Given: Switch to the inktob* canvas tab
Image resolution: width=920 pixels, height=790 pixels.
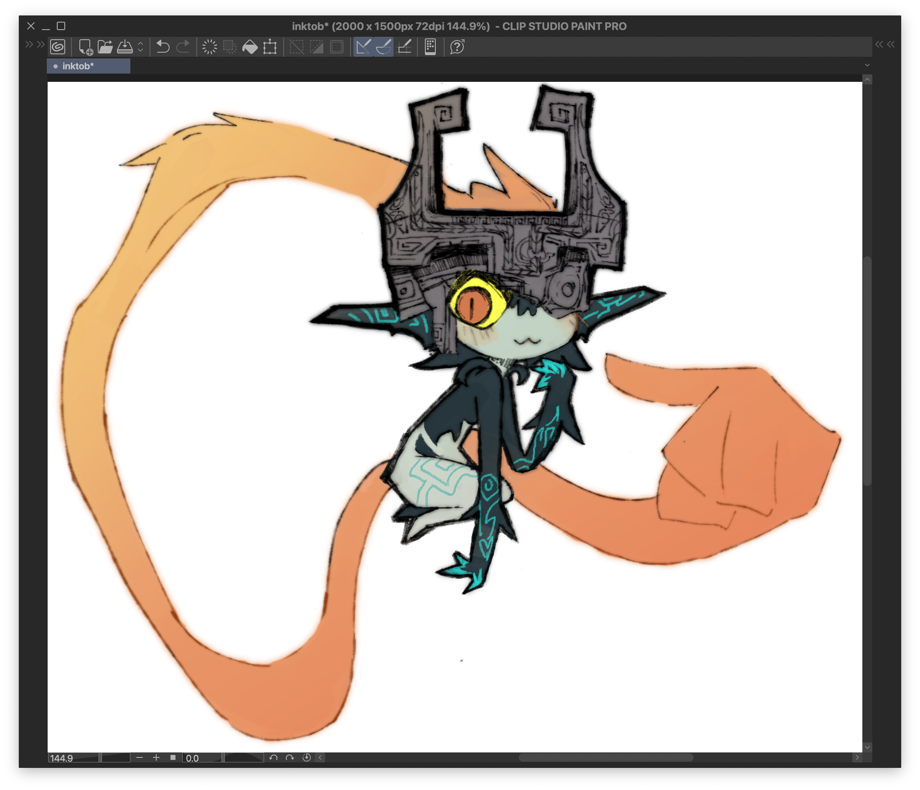Looking at the screenshot, I should coord(89,66).
